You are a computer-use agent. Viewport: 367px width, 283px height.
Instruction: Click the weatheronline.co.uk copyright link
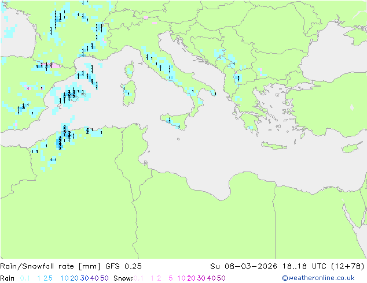pyautogui.click(x=318, y=278)
